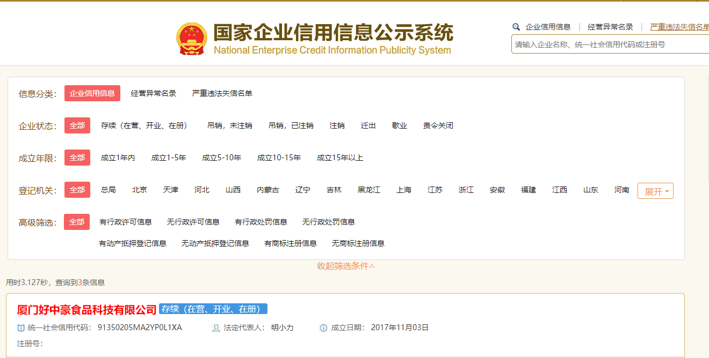Select 全部 for 成立年限 filter
Screen dimensions: 709x358
pos(77,158)
